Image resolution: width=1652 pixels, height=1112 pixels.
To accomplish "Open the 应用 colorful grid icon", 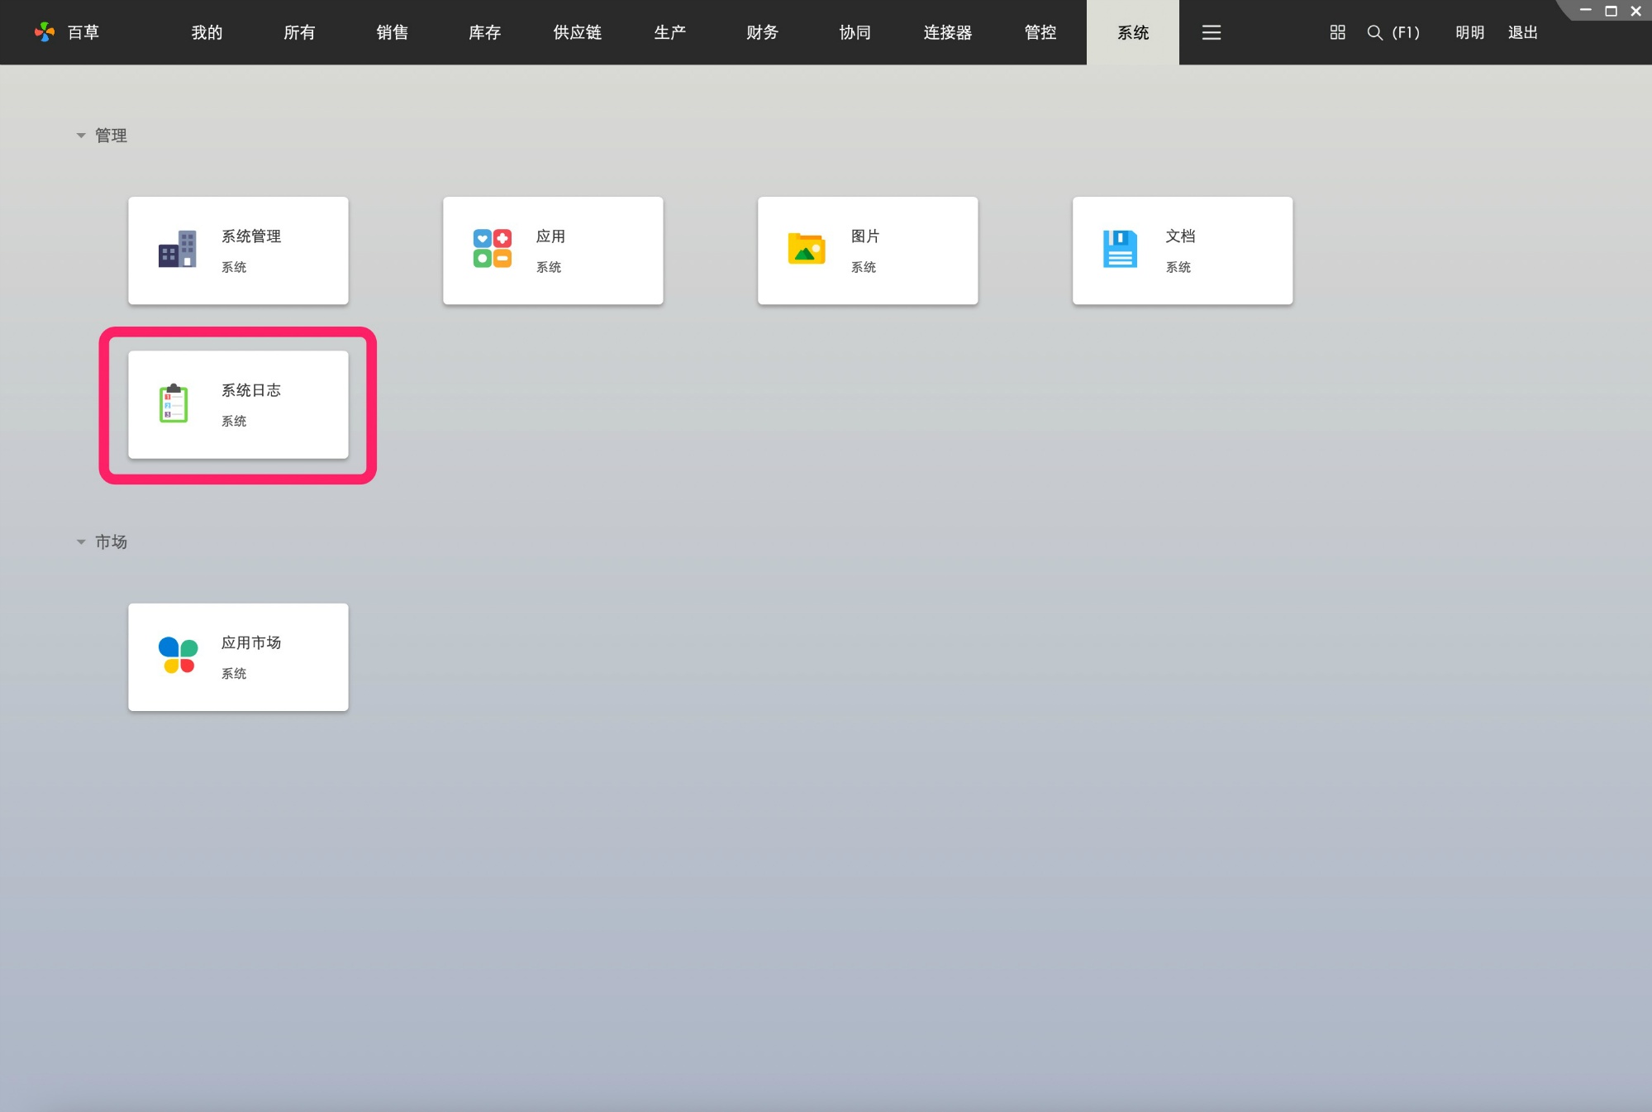I will click(493, 249).
